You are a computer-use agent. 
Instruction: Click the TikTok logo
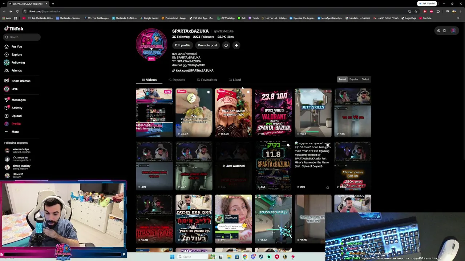[14, 28]
